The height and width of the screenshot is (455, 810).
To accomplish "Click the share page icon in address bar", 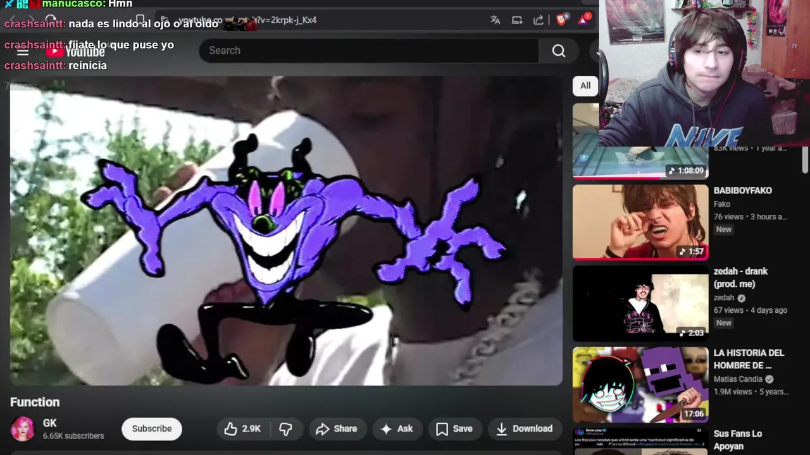I will point(539,20).
